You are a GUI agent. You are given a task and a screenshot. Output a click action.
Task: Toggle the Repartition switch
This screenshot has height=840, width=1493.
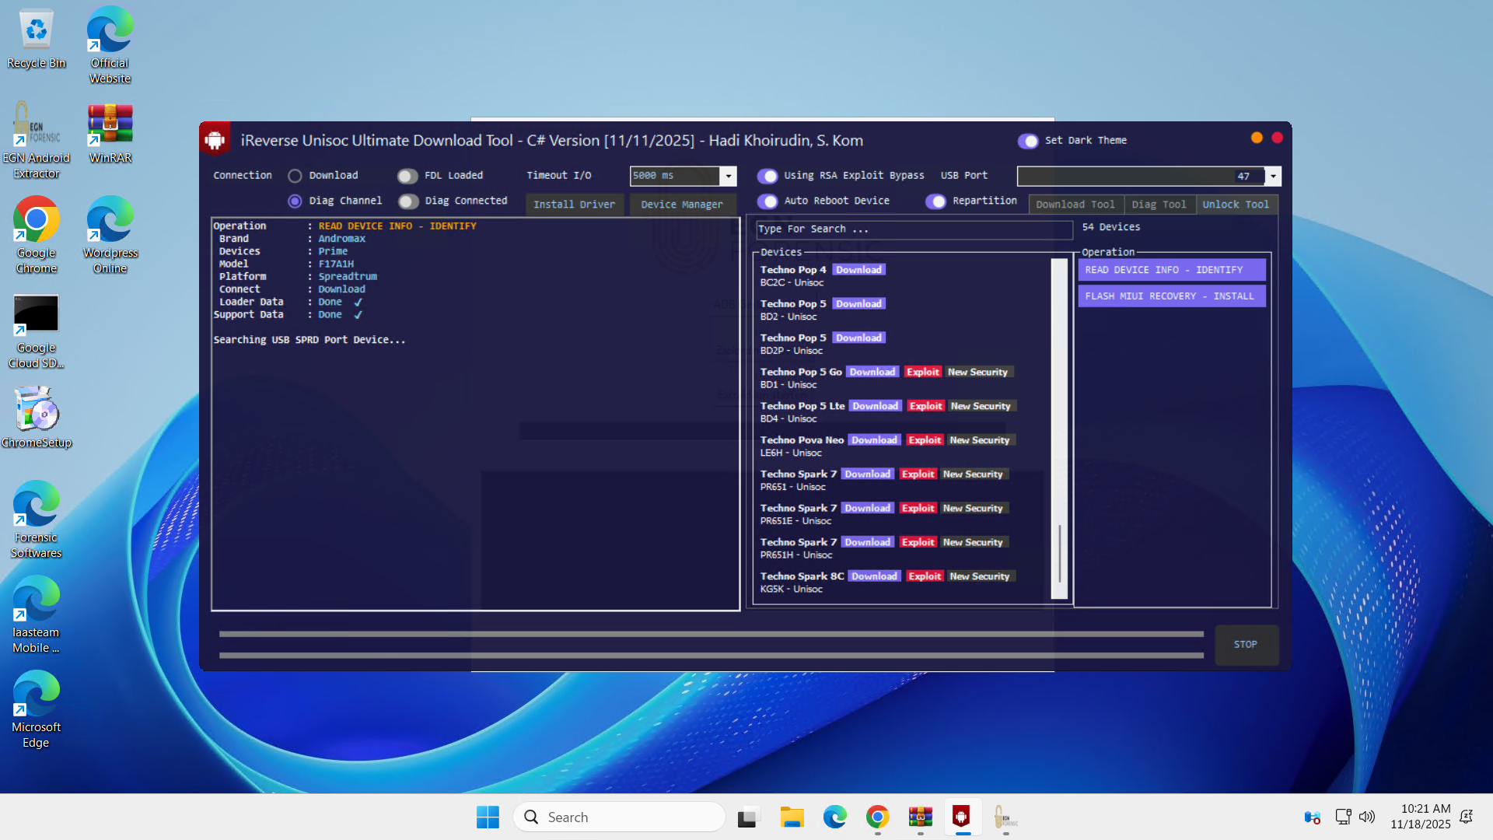pyautogui.click(x=935, y=201)
